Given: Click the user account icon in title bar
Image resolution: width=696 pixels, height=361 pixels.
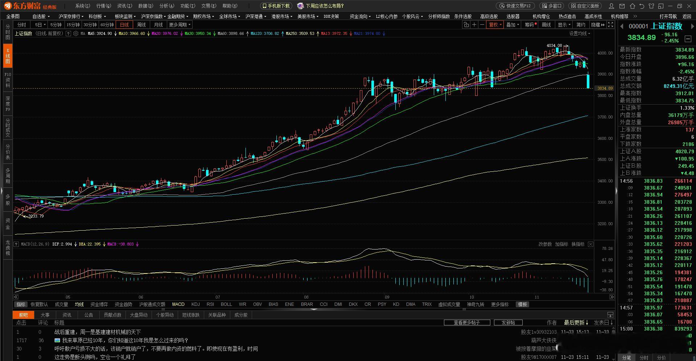Looking at the screenshot, I should (x=611, y=6).
